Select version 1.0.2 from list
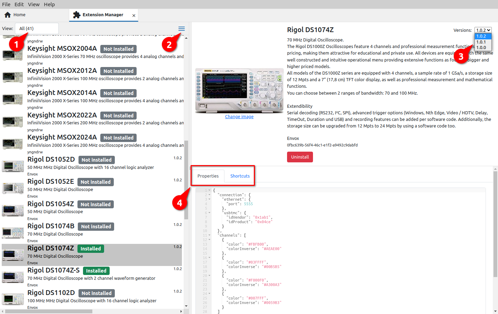This screenshot has width=498, height=314. click(x=483, y=36)
